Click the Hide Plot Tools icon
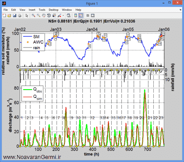 click(88, 15)
